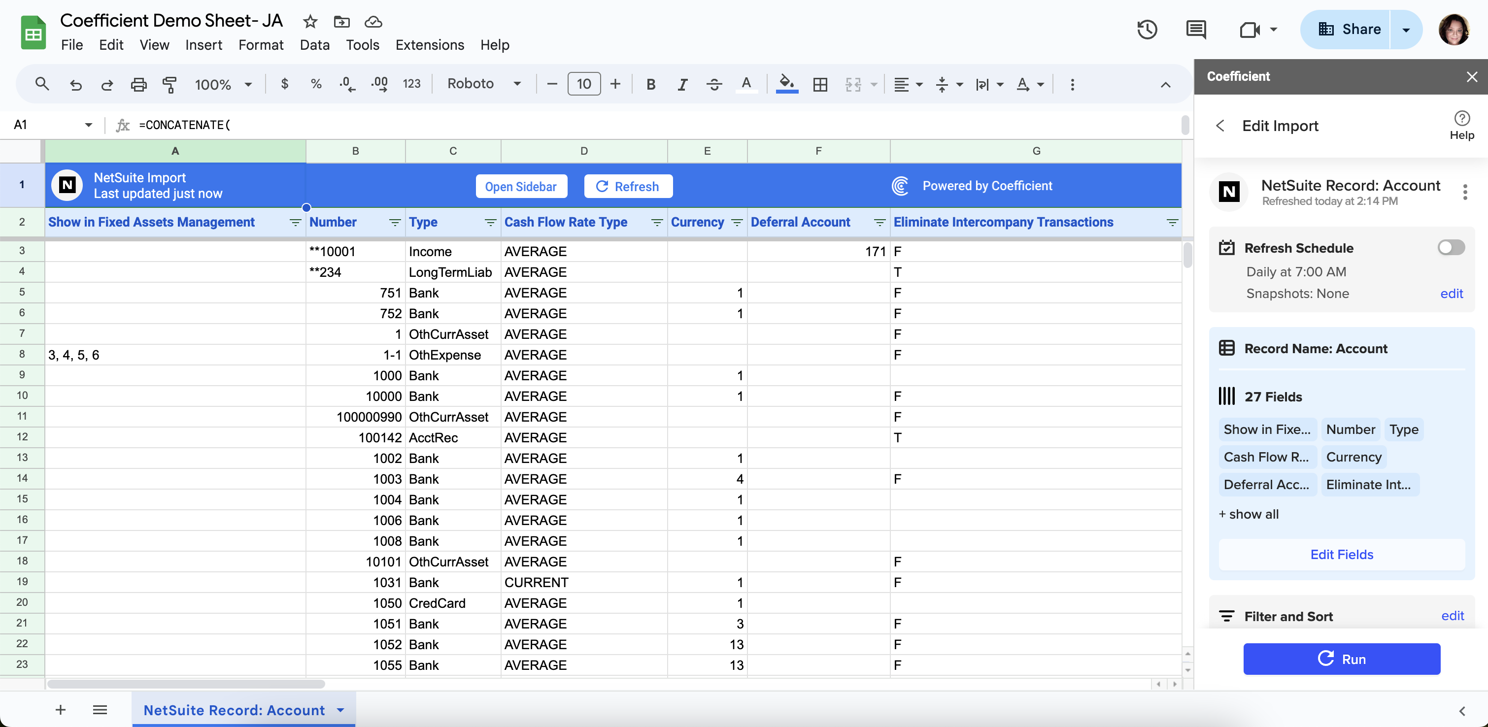Open toolbar overflow three-dot menu
This screenshot has width=1488, height=727.
(x=1072, y=84)
